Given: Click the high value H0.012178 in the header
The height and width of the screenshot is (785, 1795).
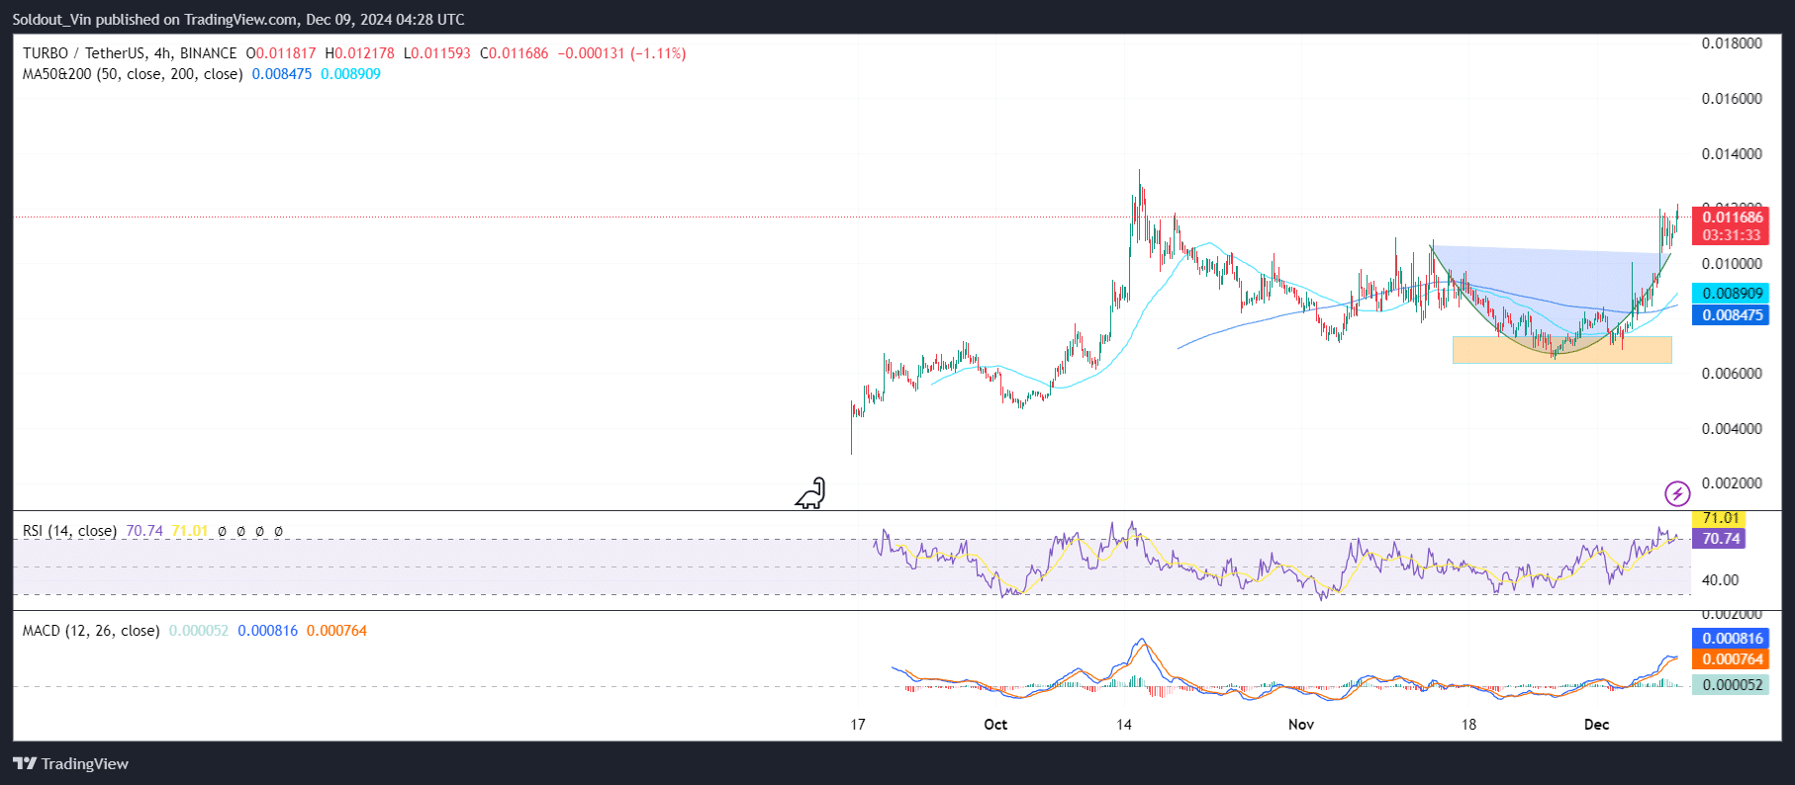Looking at the screenshot, I should 359,53.
